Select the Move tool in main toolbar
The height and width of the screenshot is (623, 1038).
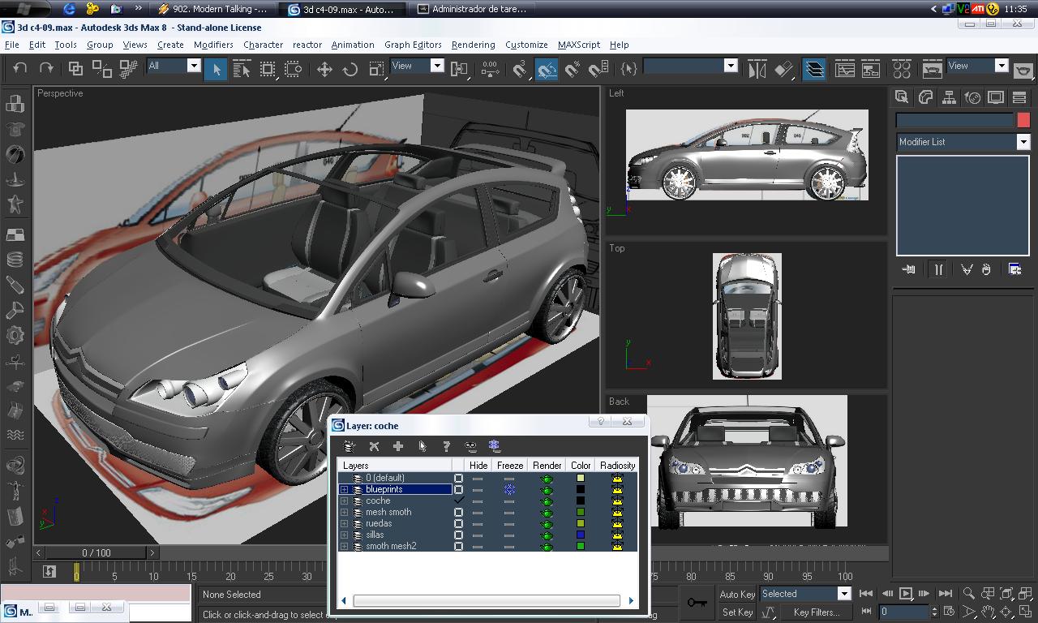tap(324, 70)
